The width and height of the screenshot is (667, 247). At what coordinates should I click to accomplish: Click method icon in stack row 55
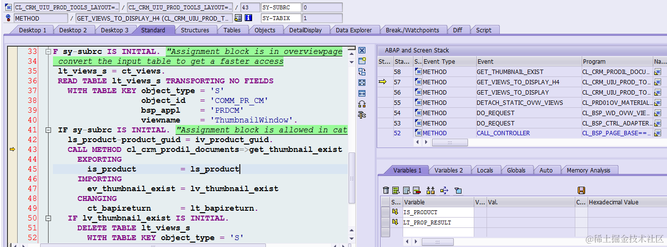coord(418,102)
